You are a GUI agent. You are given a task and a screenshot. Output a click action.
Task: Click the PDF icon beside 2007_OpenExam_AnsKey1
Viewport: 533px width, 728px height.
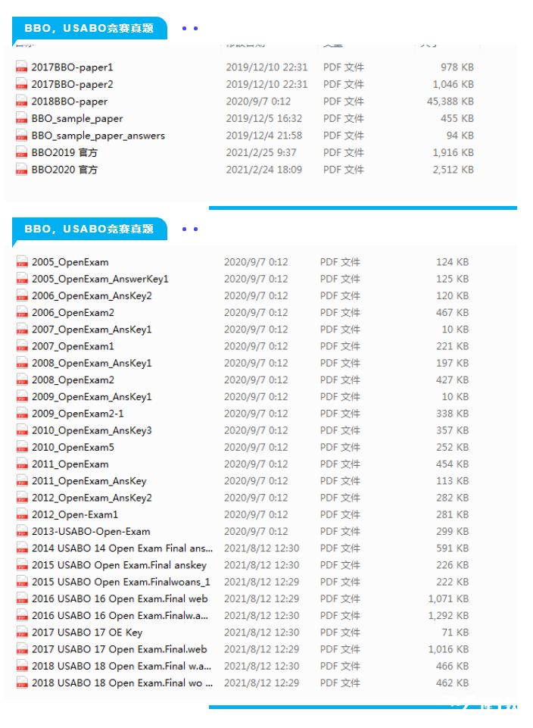pos(22,330)
